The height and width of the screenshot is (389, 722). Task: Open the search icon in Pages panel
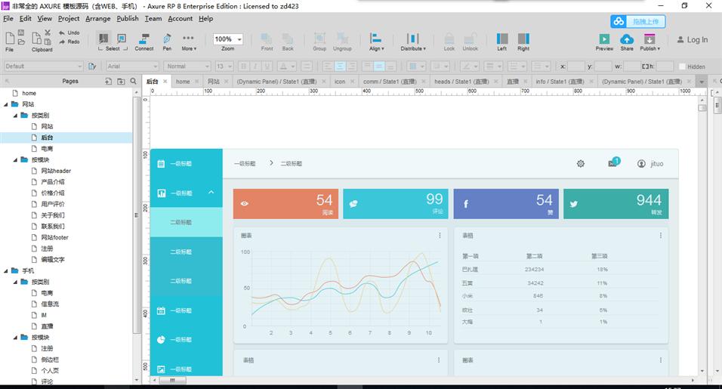134,81
